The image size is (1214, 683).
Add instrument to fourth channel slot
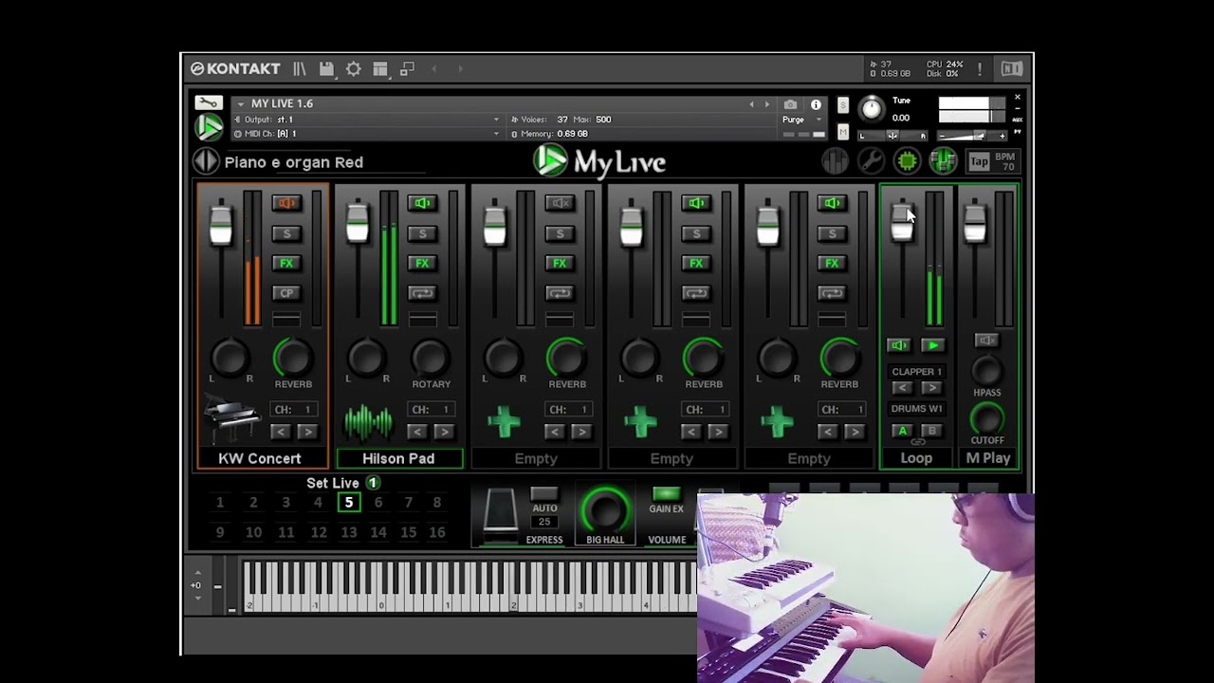click(640, 422)
